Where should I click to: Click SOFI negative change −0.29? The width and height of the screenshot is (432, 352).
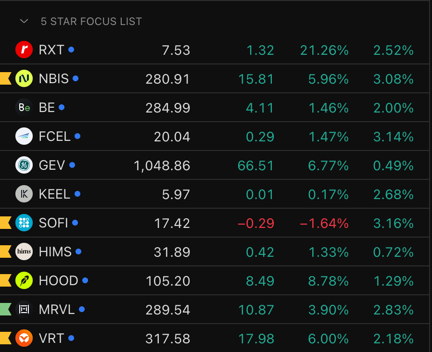pos(256,224)
